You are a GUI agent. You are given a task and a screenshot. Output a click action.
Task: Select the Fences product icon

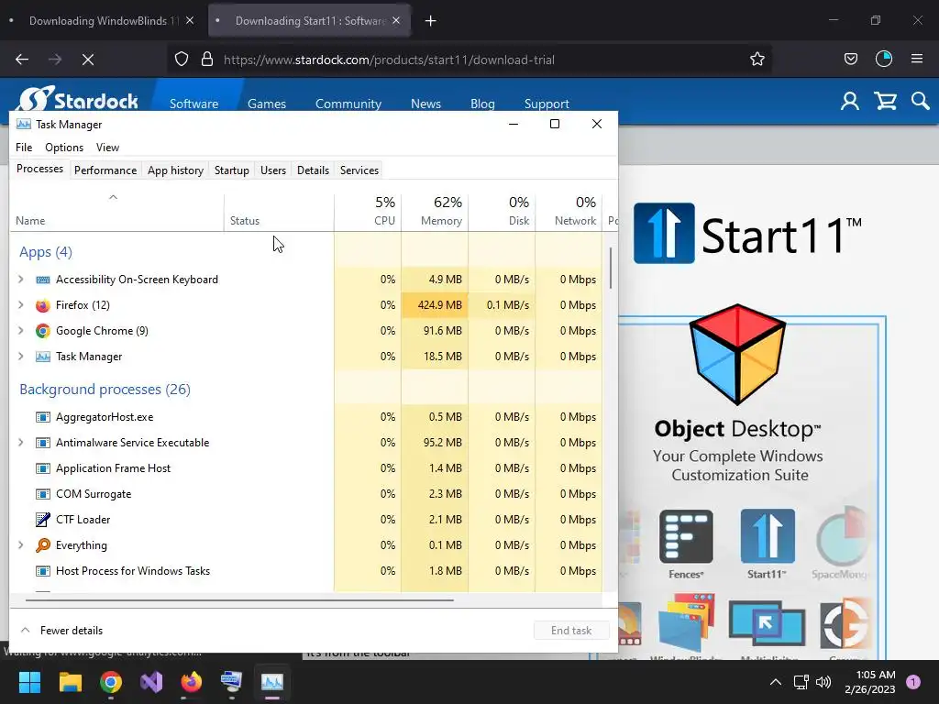pos(686,536)
